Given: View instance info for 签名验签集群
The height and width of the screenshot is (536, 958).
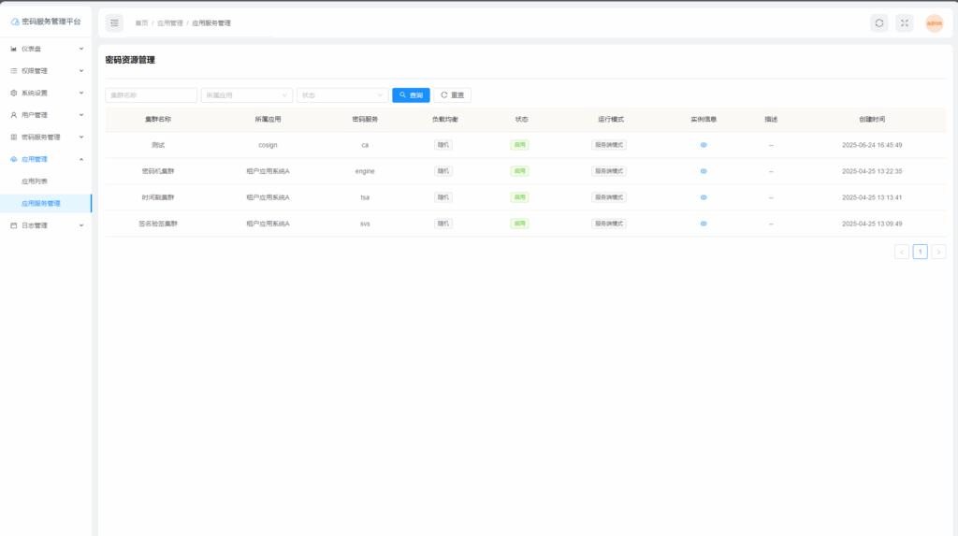Looking at the screenshot, I should (x=704, y=224).
